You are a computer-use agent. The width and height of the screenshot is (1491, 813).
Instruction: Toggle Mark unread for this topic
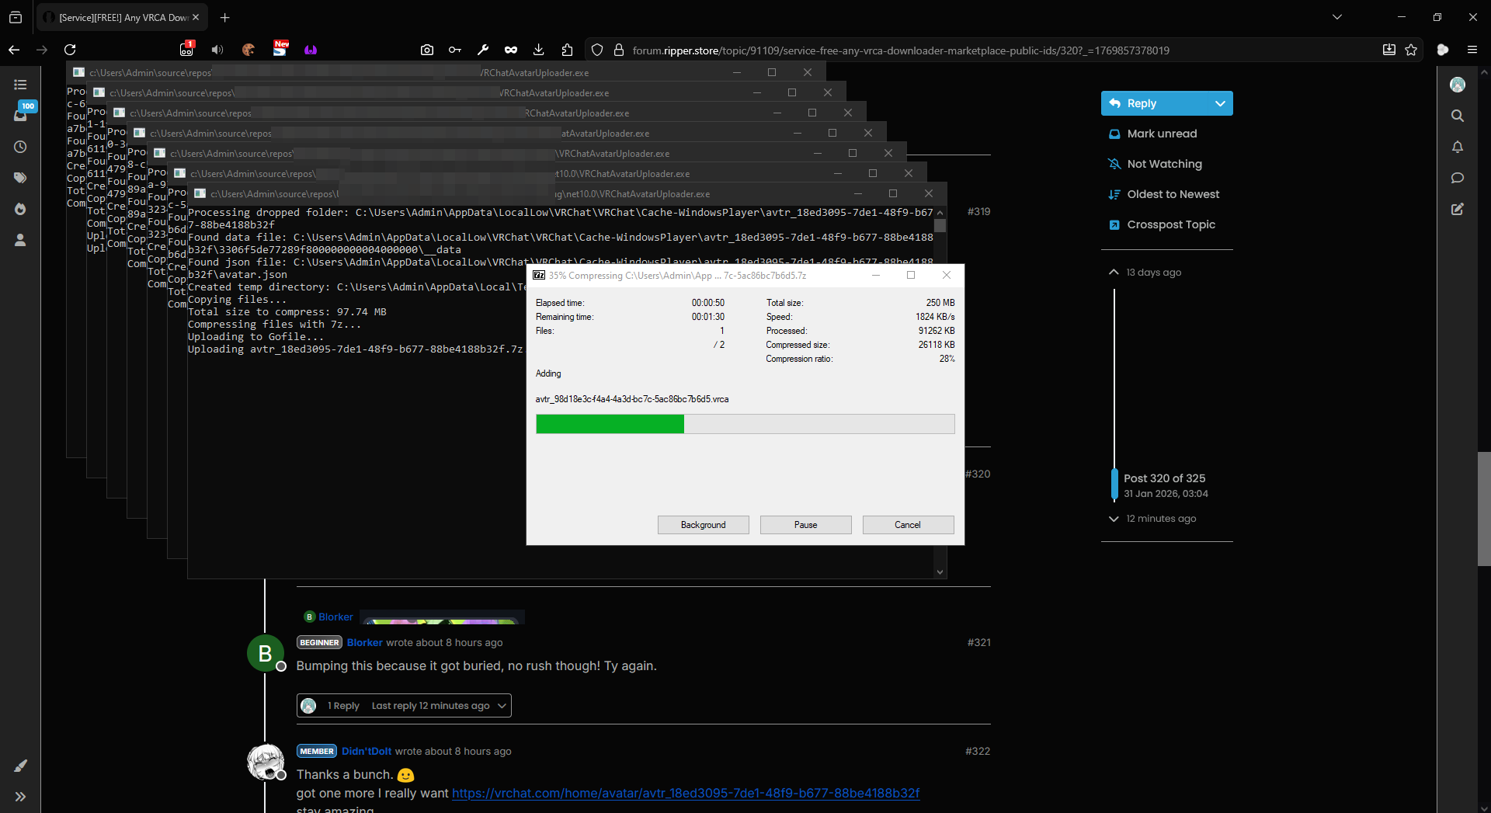1153,134
